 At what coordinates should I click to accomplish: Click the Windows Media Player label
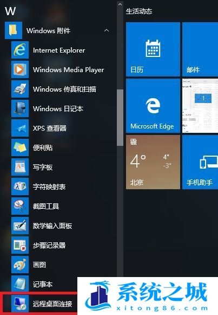click(x=69, y=70)
